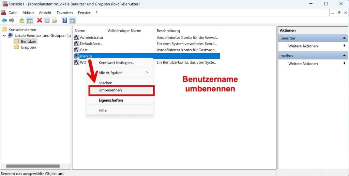Image resolution: width=349 pixels, height=176 pixels.
Task: Select Benutzer in the console tree
Action: (x=28, y=41)
